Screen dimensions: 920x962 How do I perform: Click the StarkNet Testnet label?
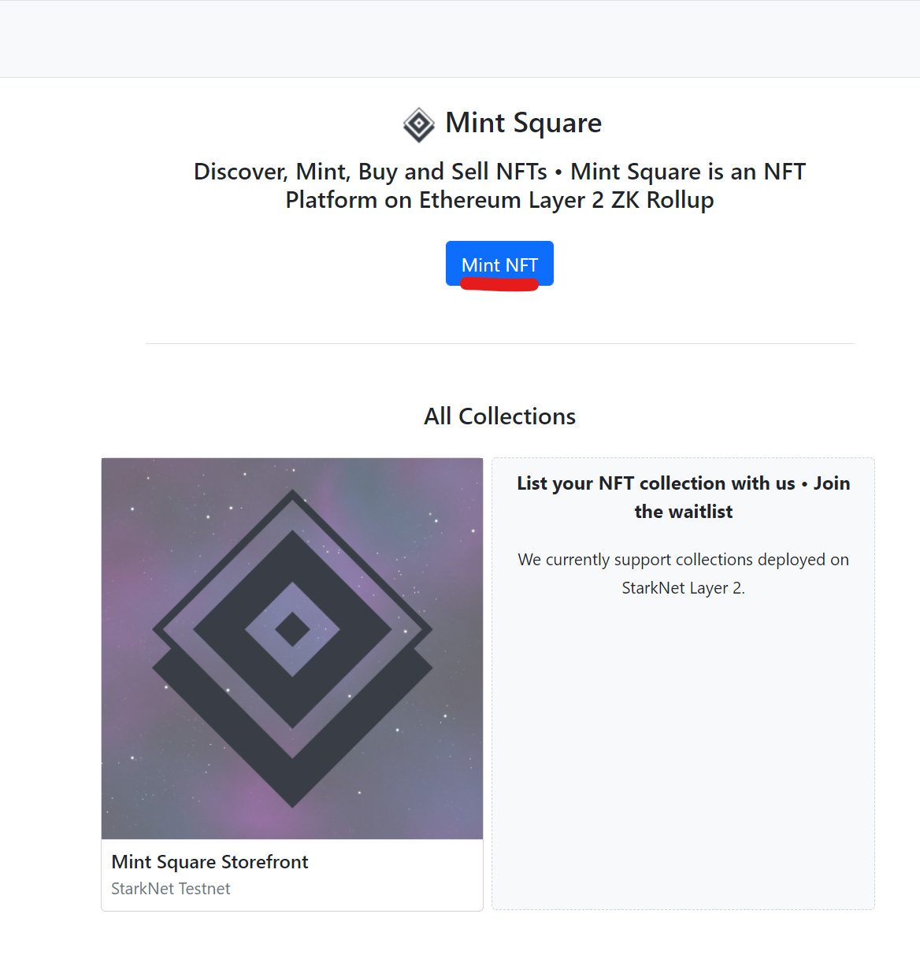170,888
